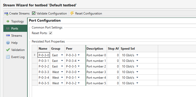Open Group dropdown for port P-0-3-4

coord(62,77)
